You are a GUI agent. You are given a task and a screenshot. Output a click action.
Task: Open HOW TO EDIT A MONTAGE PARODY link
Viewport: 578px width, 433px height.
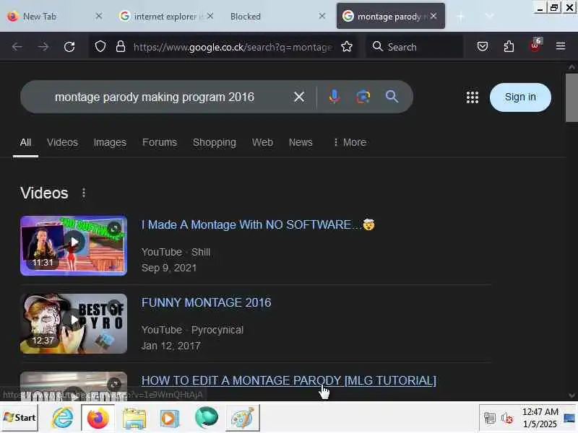288,380
